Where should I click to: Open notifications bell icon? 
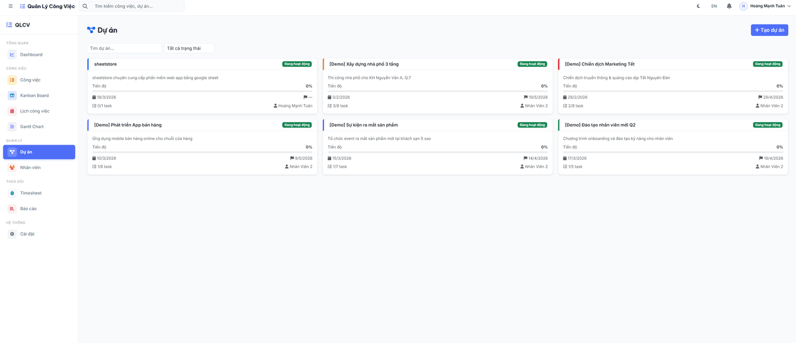click(729, 6)
